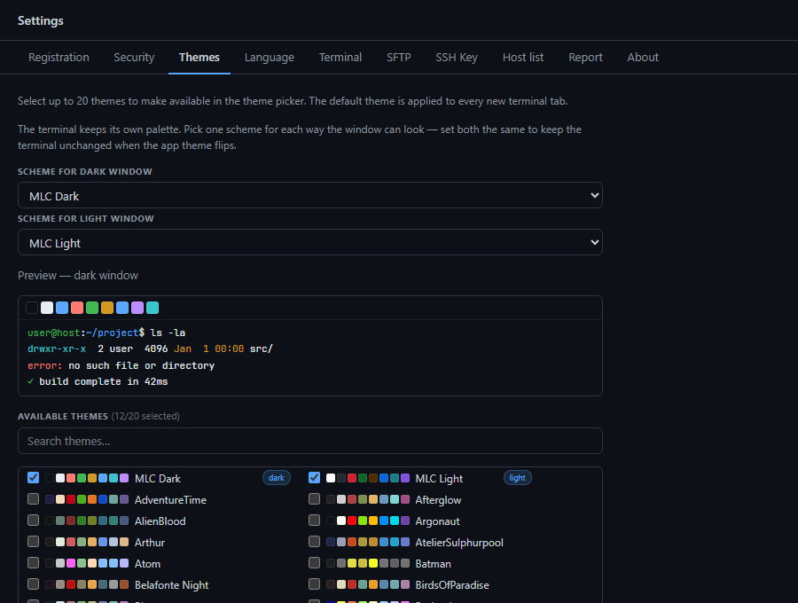Click the (12/20 selected) counter text
The height and width of the screenshot is (603, 798).
(x=145, y=416)
